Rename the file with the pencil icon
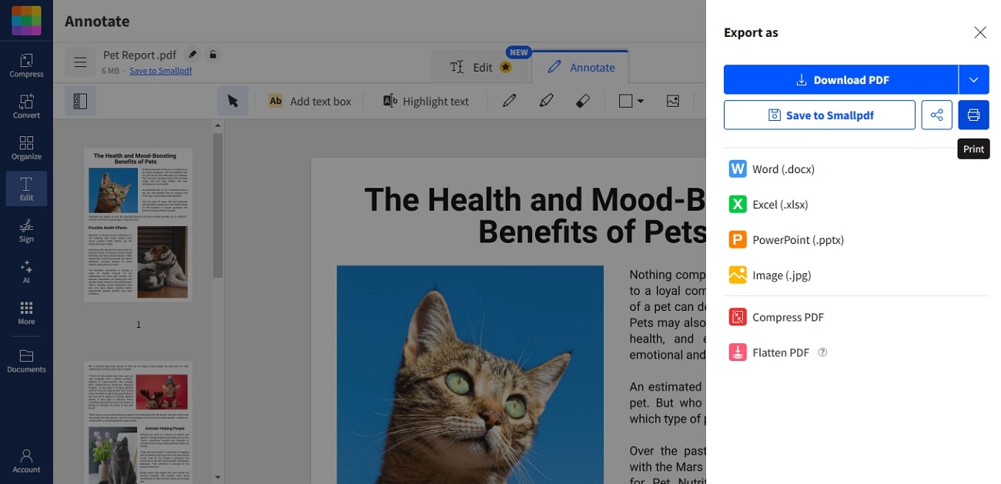 tap(191, 55)
